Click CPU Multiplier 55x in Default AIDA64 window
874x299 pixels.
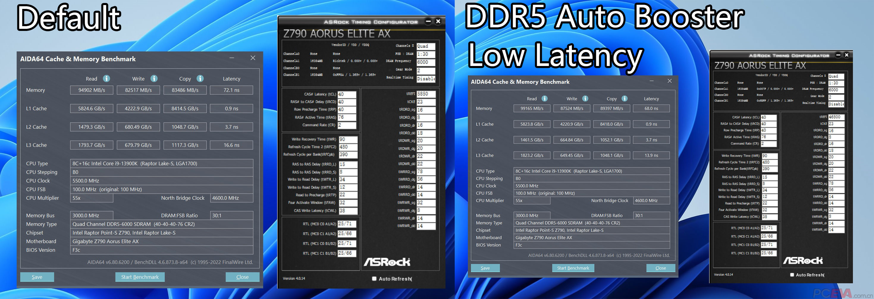coord(92,198)
